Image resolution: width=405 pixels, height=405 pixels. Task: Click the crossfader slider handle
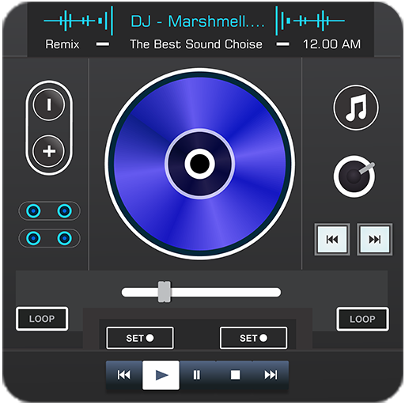[x=165, y=292]
